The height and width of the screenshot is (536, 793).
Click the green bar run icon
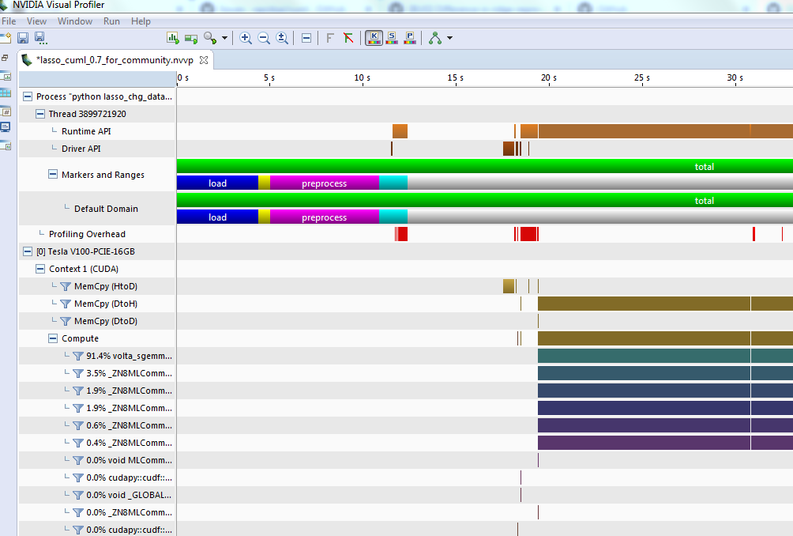tap(191, 39)
